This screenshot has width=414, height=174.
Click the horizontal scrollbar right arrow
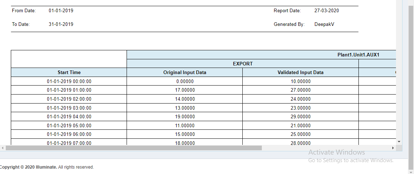click(393, 148)
